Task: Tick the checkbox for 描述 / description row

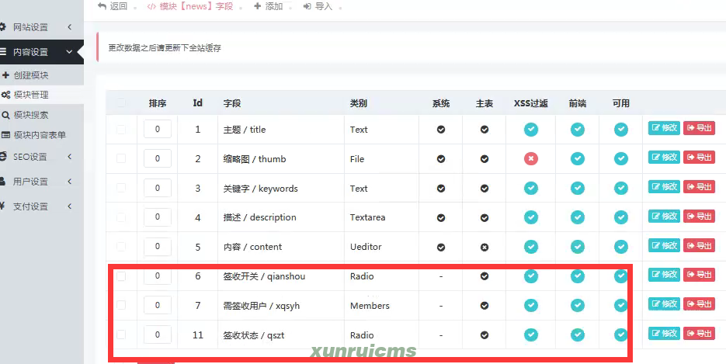Action: (121, 217)
